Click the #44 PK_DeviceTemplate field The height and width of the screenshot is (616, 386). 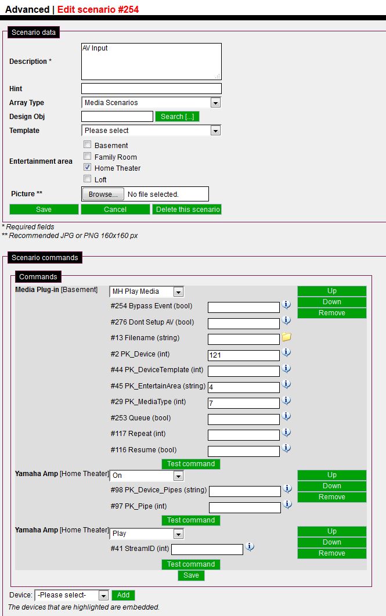[x=243, y=371]
